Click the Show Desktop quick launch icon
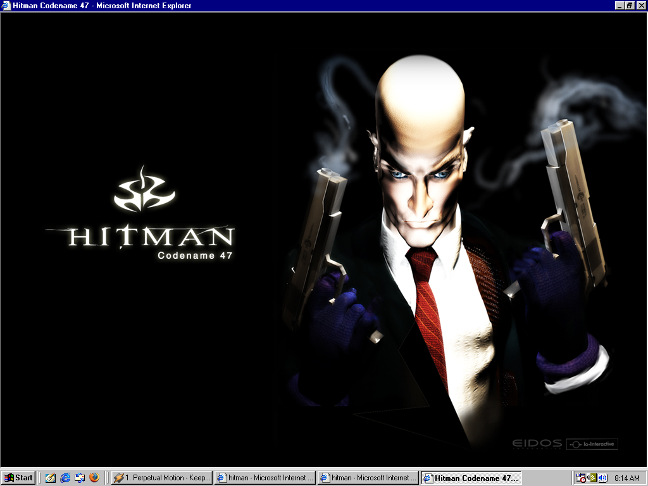Image resolution: width=648 pixels, height=486 pixels. click(x=80, y=478)
